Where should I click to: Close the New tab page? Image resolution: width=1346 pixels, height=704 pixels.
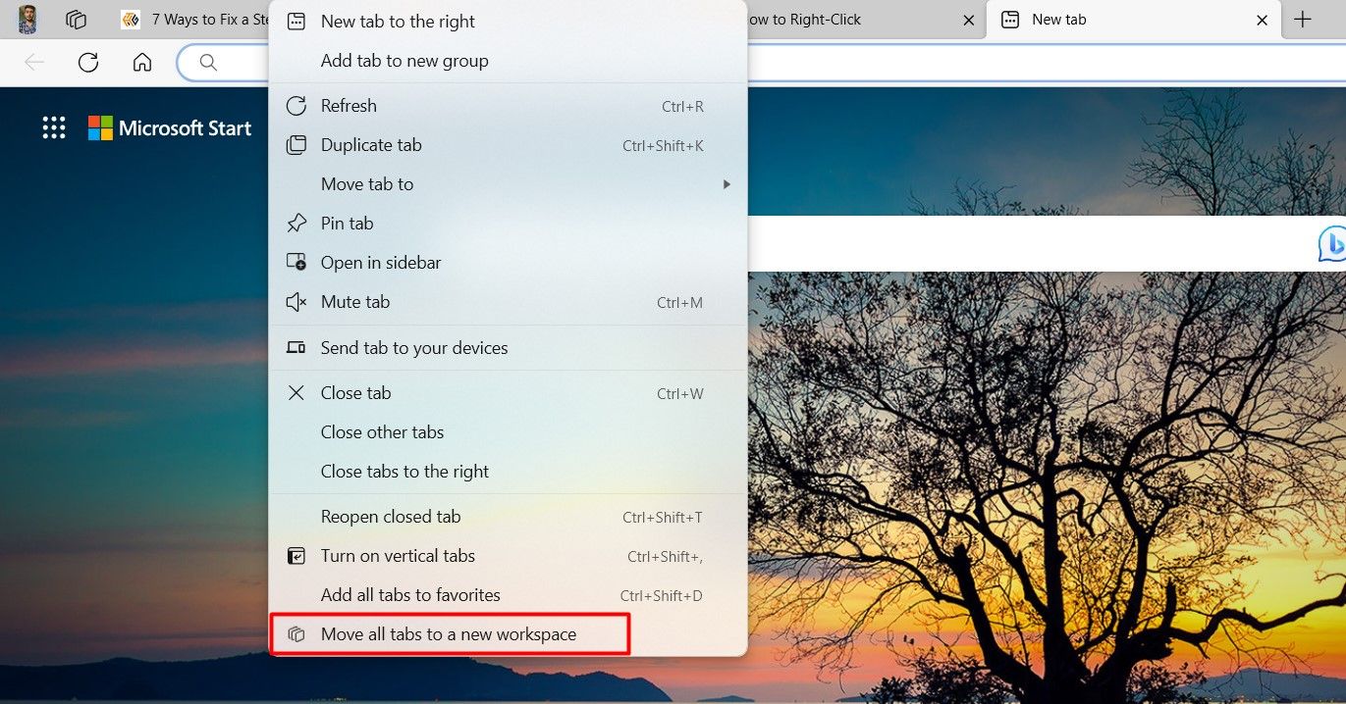1262,20
